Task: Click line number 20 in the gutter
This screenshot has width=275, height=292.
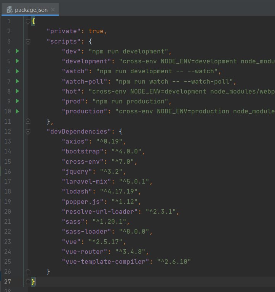Action: pos(8,211)
